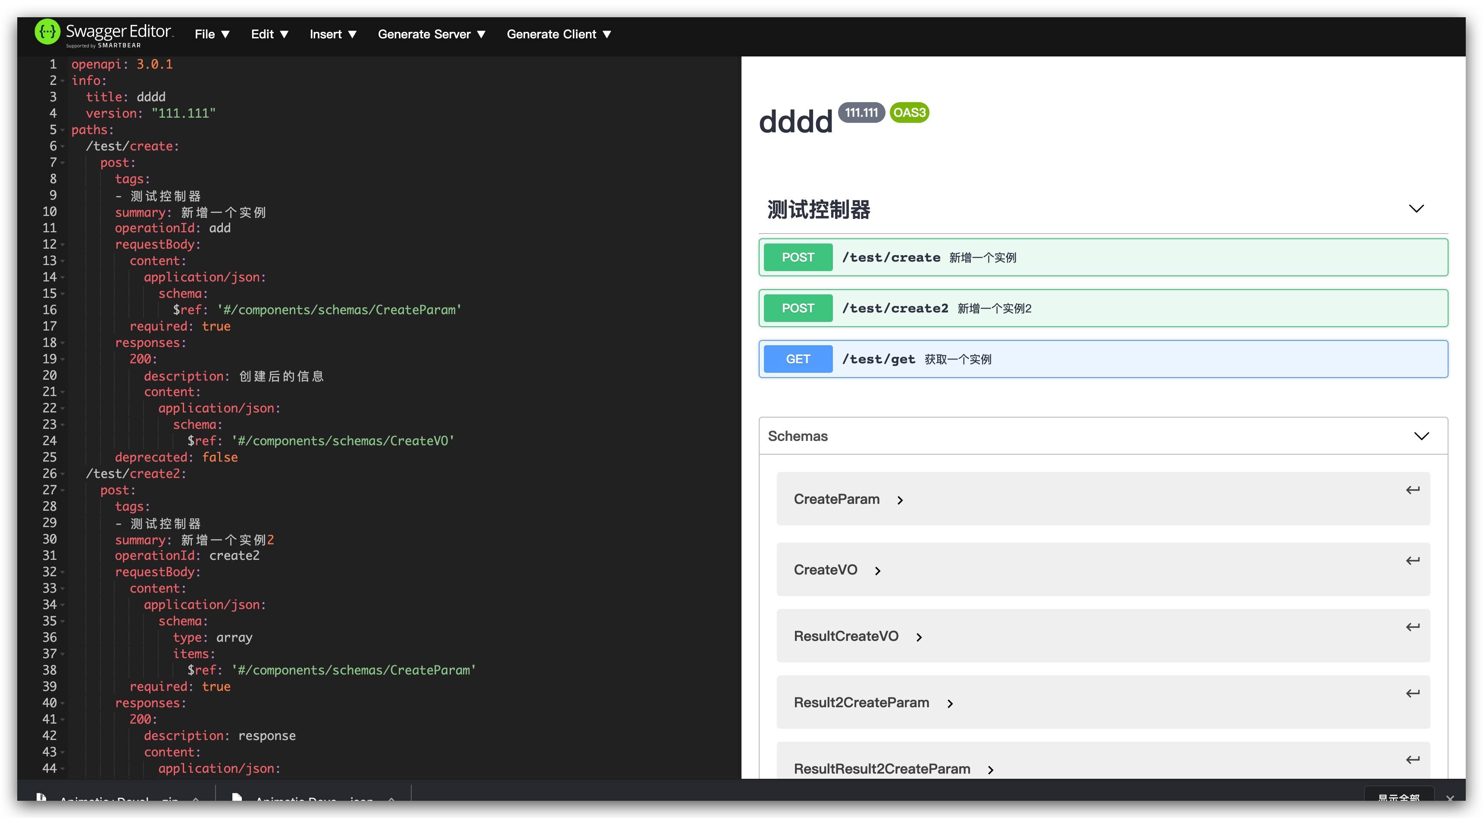Fold the requestBody block at line 12

coord(63,245)
